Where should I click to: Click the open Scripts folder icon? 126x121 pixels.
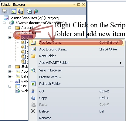coord(18,37)
